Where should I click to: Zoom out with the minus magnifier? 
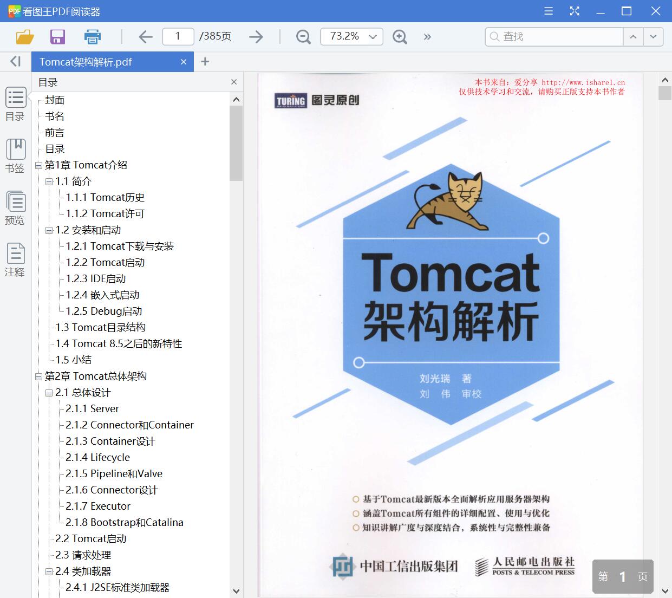point(303,37)
